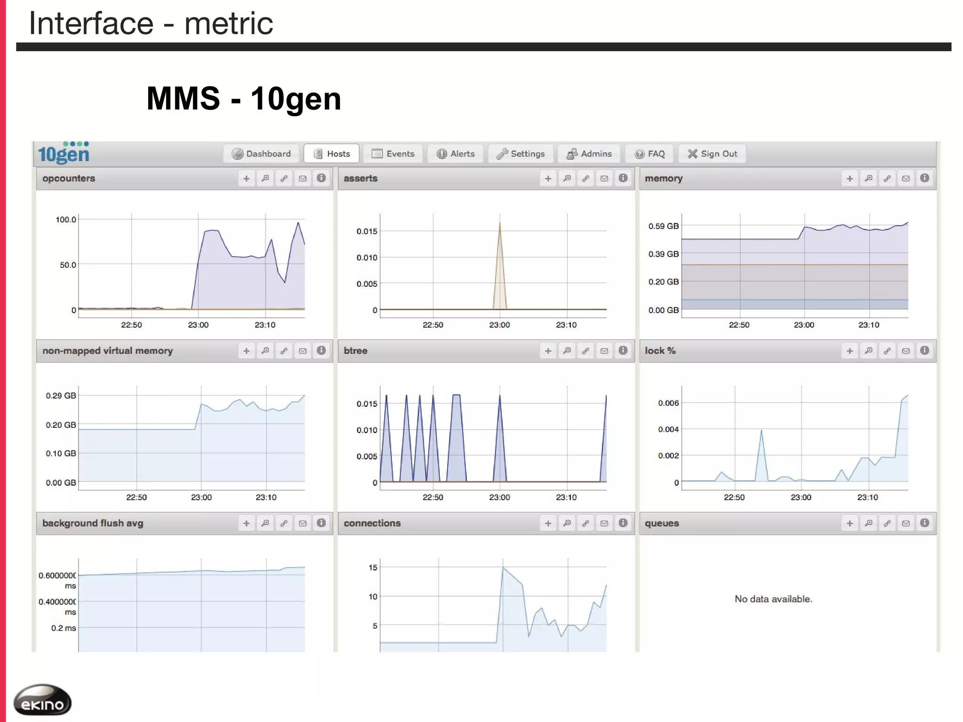Open the Alerts tab
This screenshot has width=963, height=722.
pyautogui.click(x=456, y=154)
